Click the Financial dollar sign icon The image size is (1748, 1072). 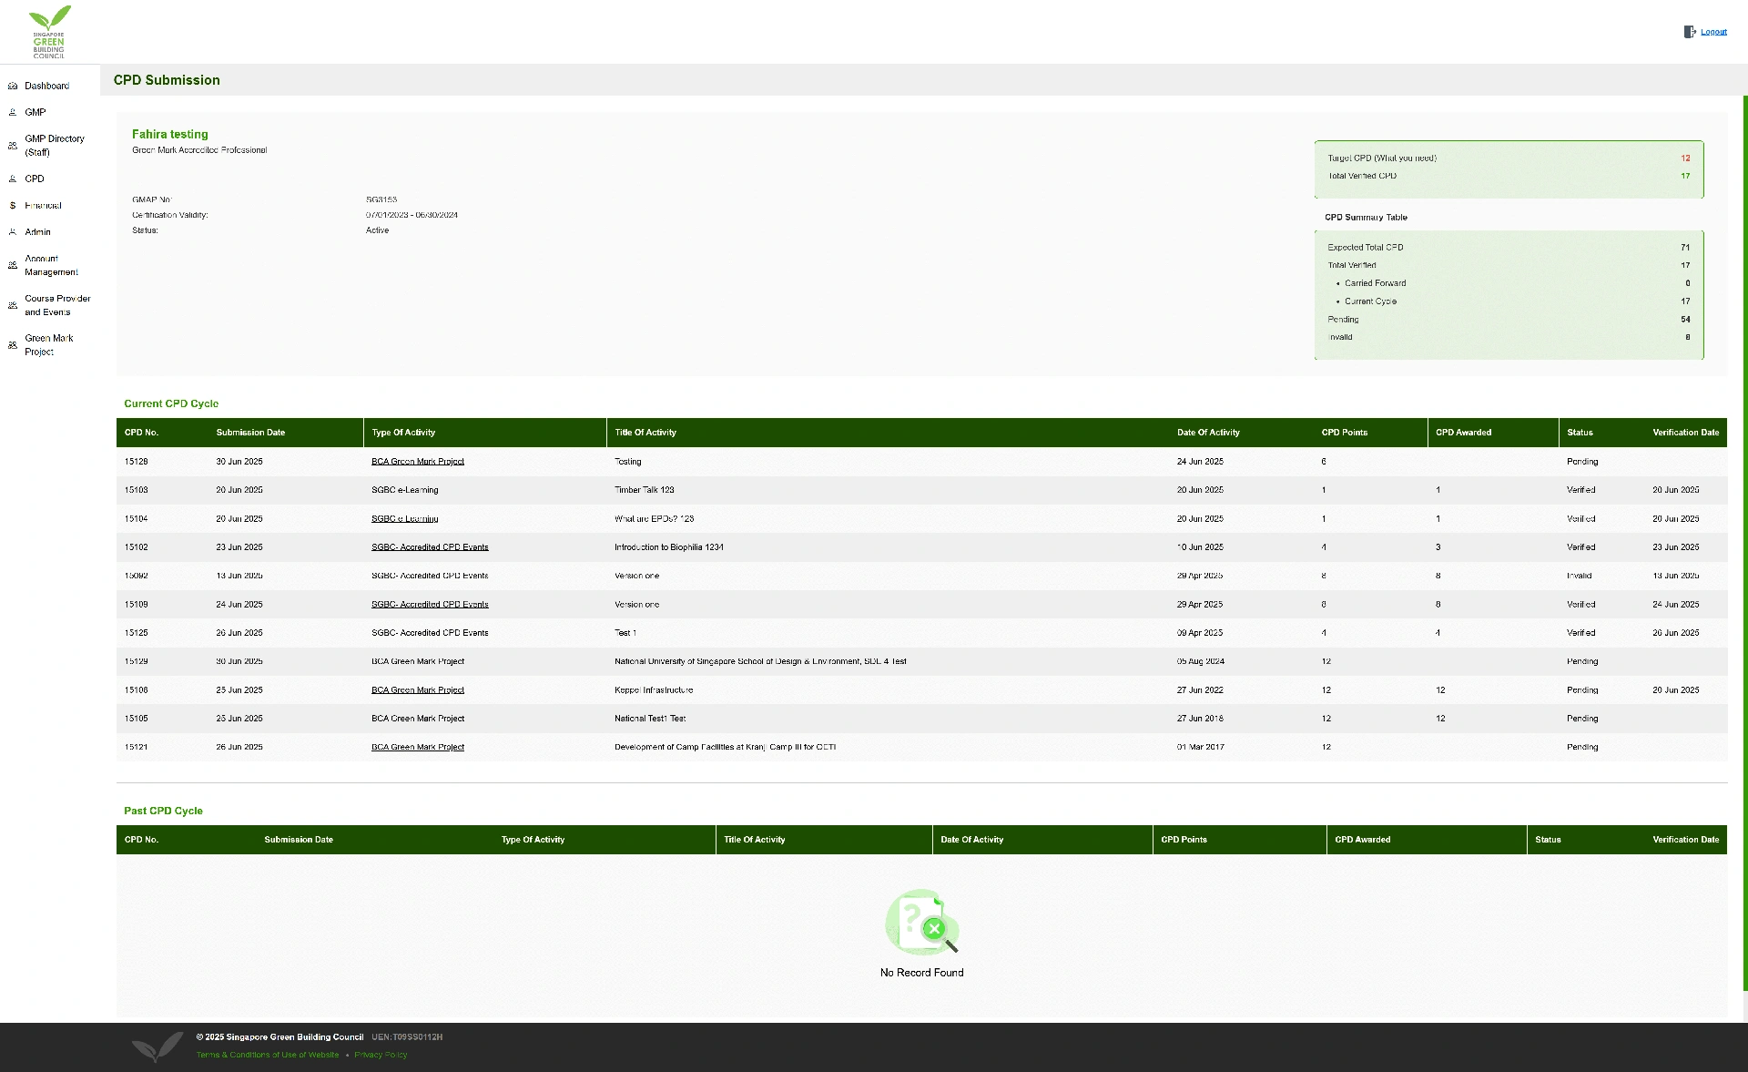point(13,206)
